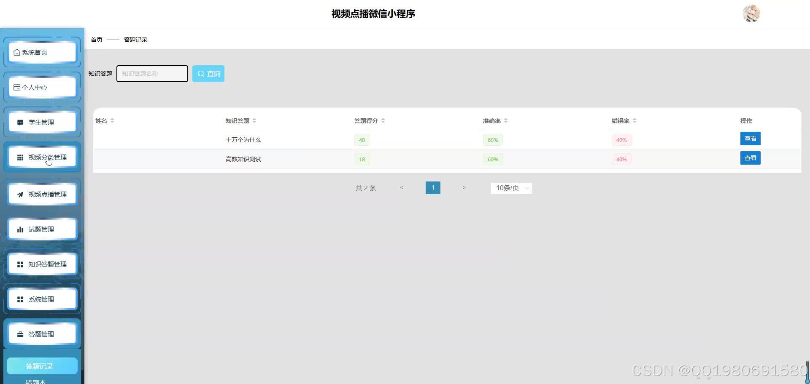Click the 知识答题管理 icon

pos(20,264)
